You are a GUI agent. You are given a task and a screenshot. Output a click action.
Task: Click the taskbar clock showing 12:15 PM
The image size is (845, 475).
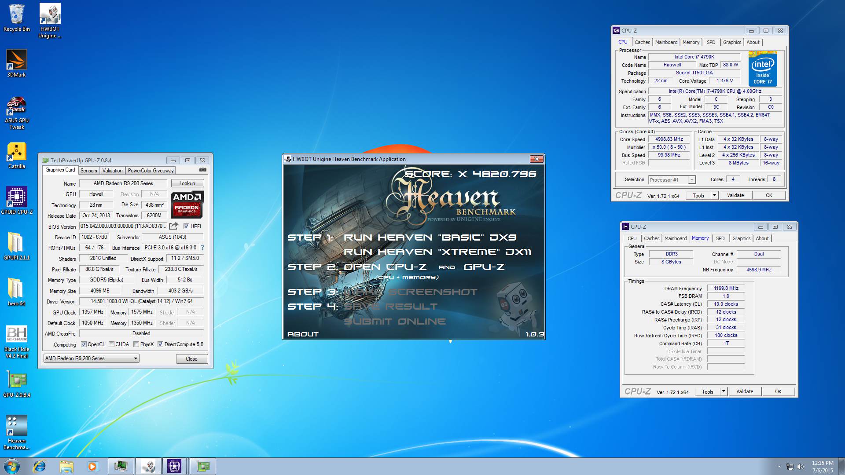coord(823,467)
